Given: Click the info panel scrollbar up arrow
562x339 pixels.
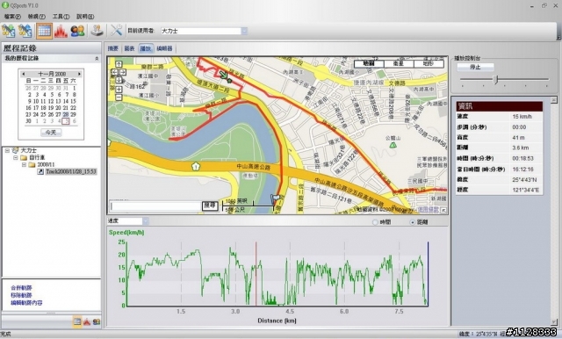Looking at the screenshot, I should (554, 99).
